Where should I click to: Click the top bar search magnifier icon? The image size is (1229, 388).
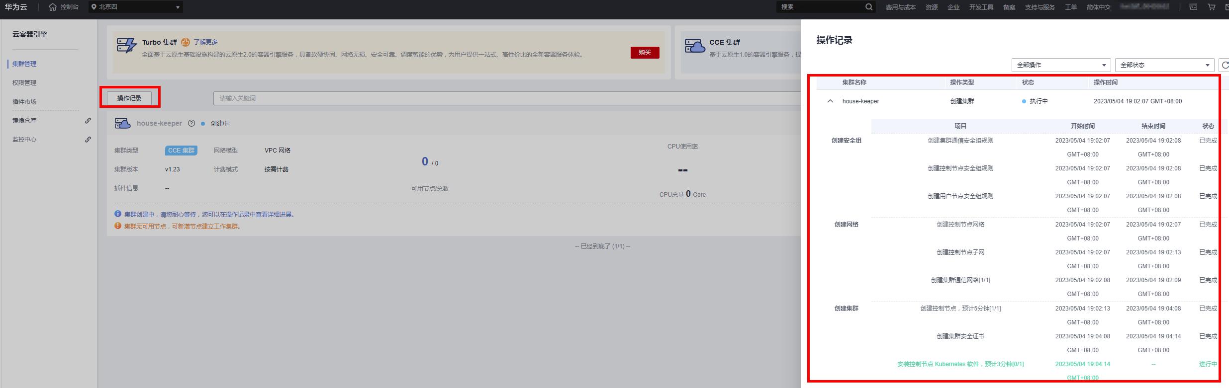tap(869, 7)
